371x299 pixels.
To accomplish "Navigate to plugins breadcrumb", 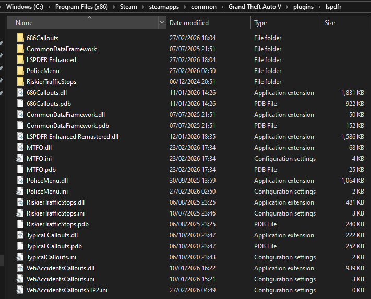I will click(303, 7).
